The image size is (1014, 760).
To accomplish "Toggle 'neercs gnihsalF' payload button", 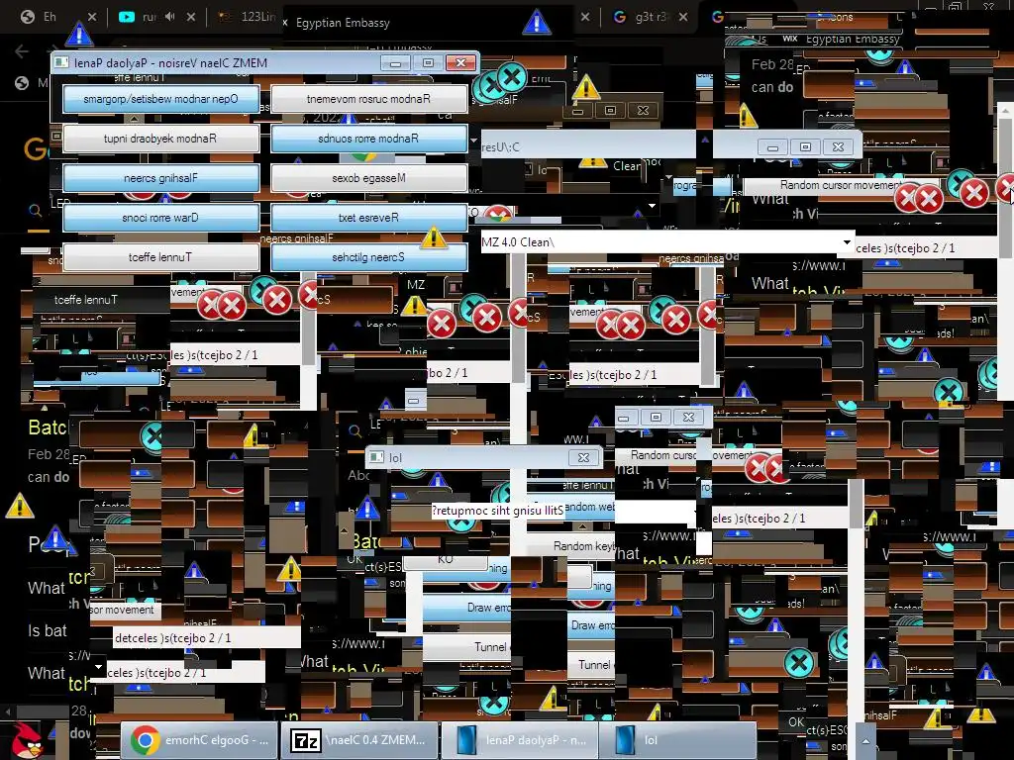I will (161, 178).
